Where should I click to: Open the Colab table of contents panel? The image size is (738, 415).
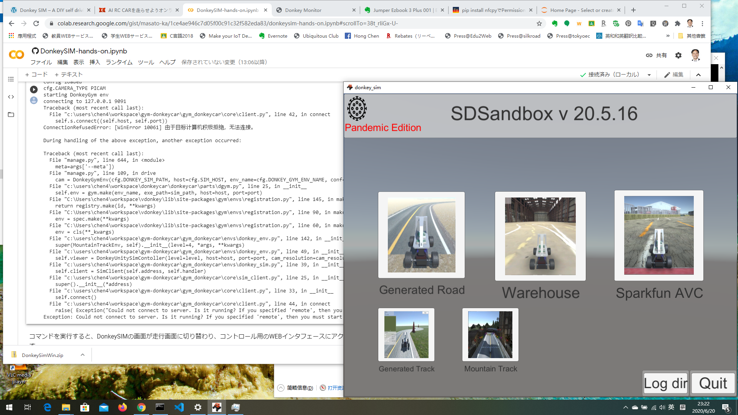click(11, 79)
